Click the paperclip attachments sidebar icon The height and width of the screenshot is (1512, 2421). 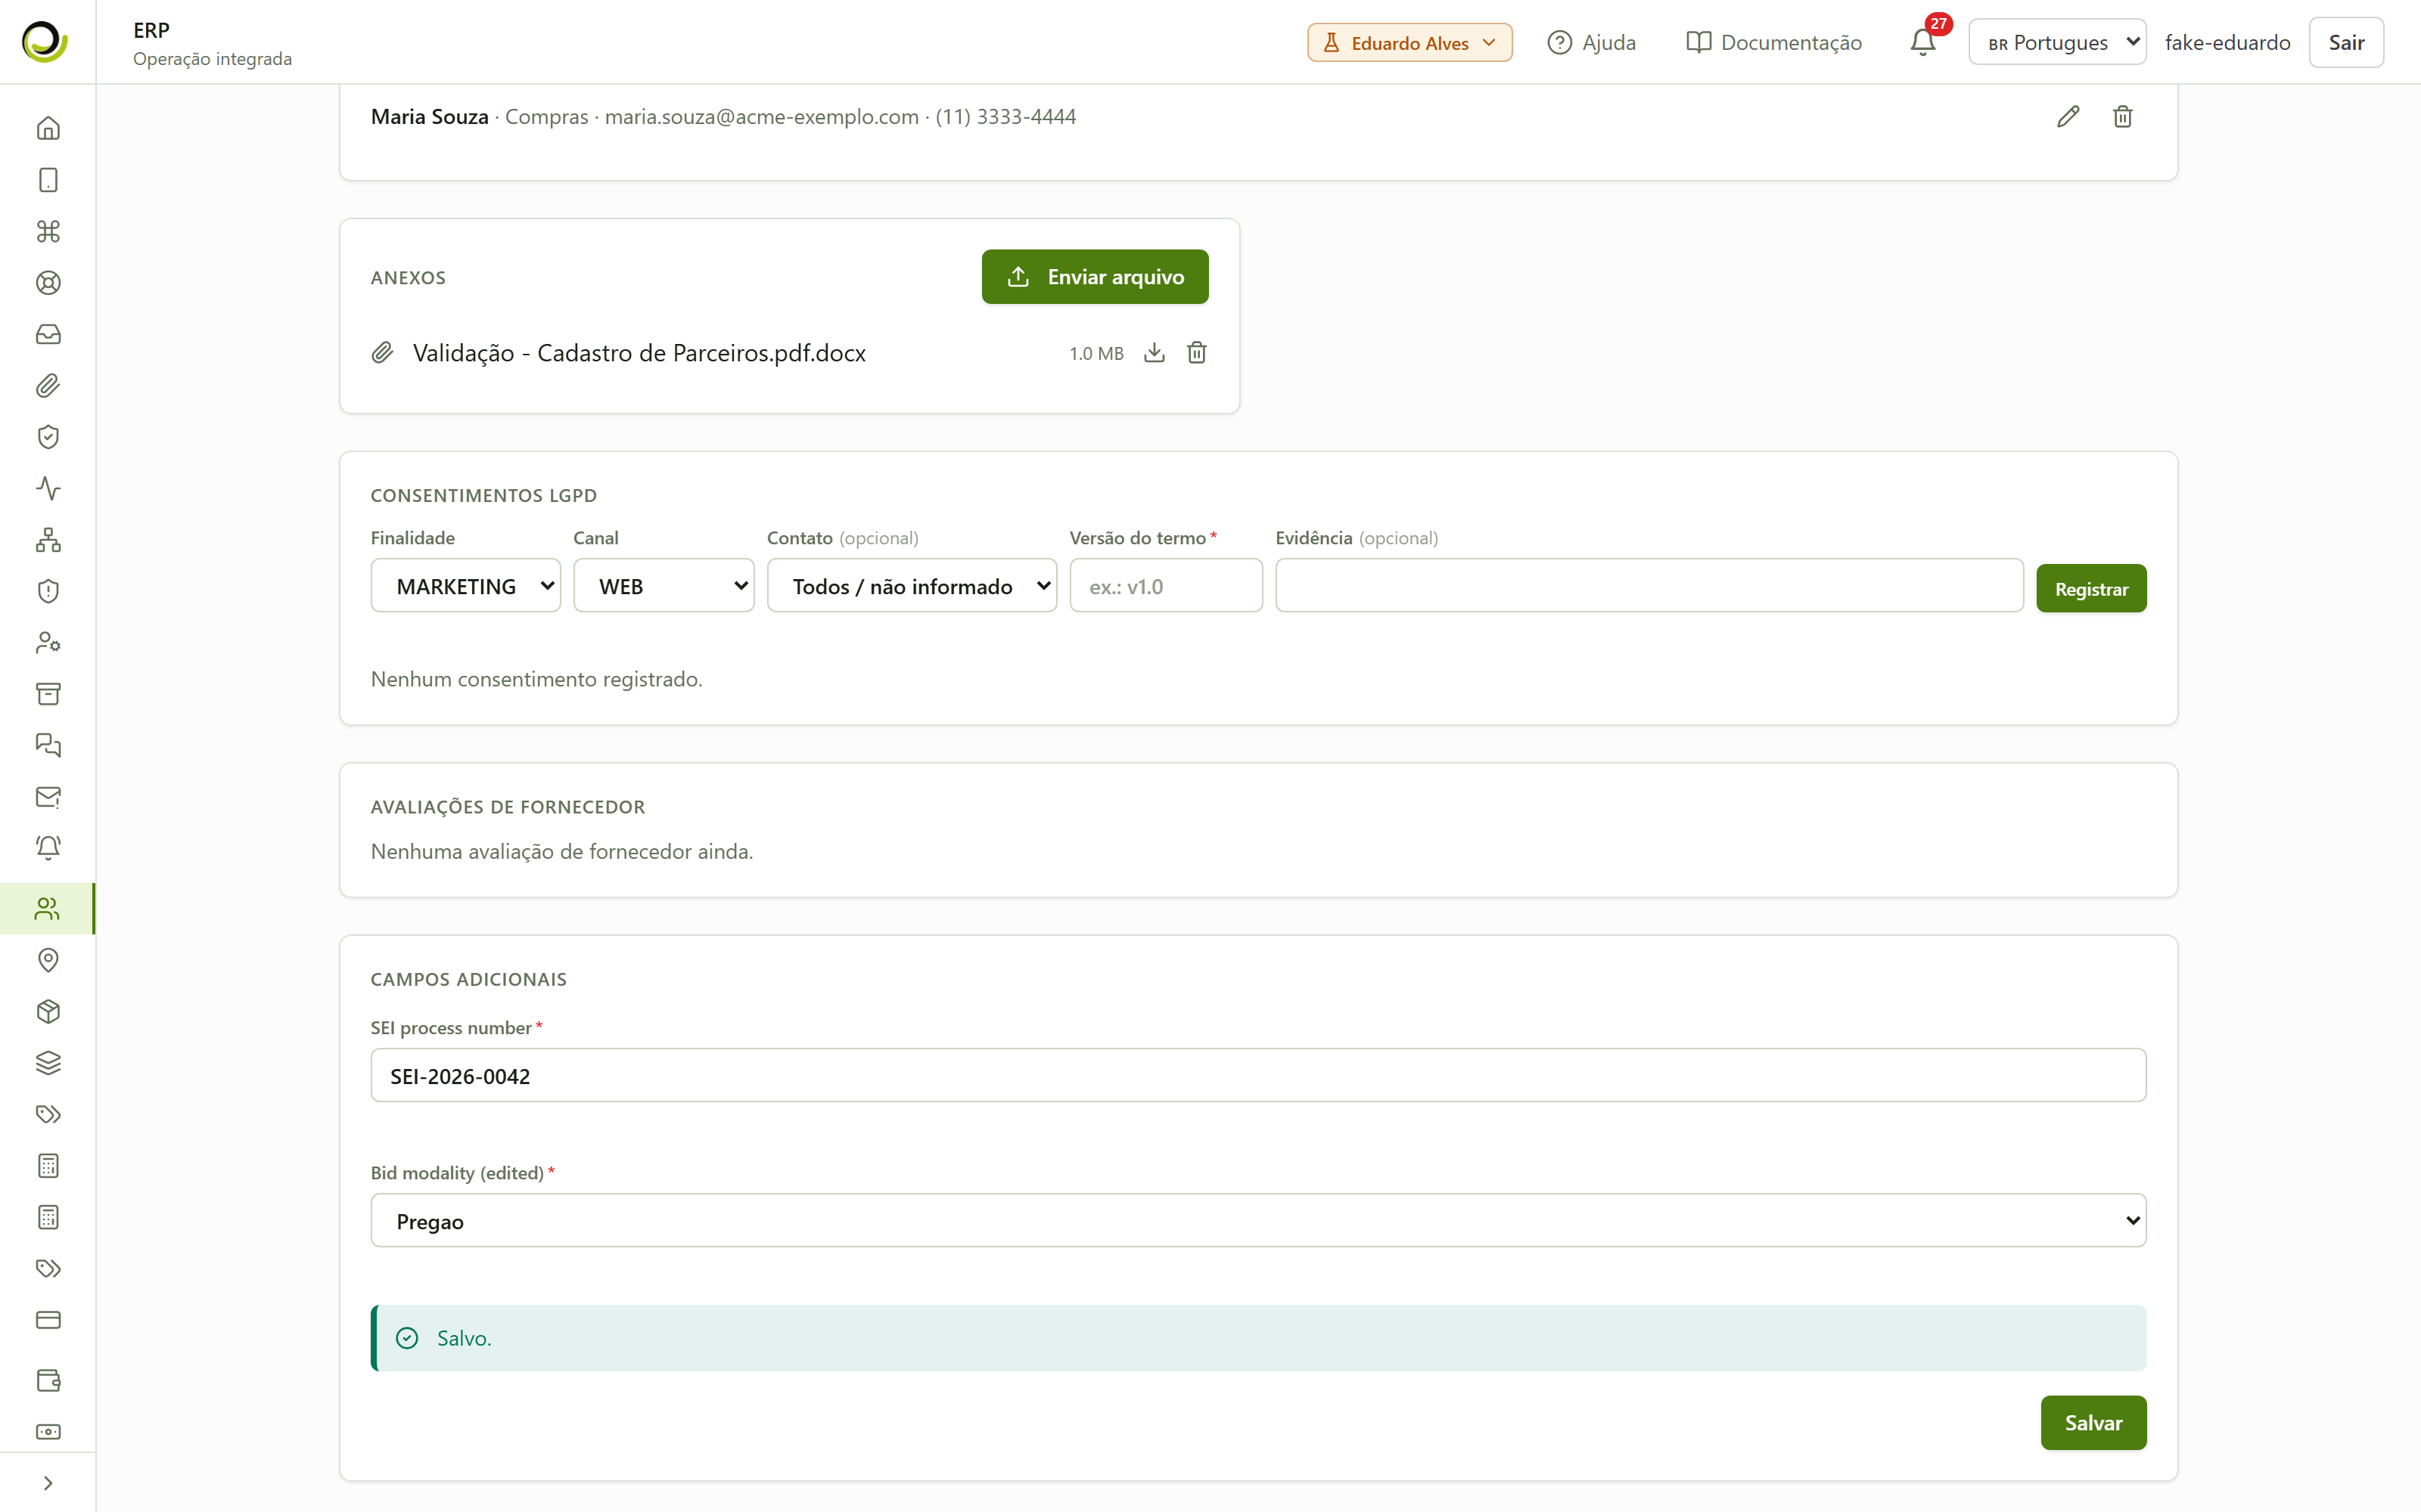(48, 386)
